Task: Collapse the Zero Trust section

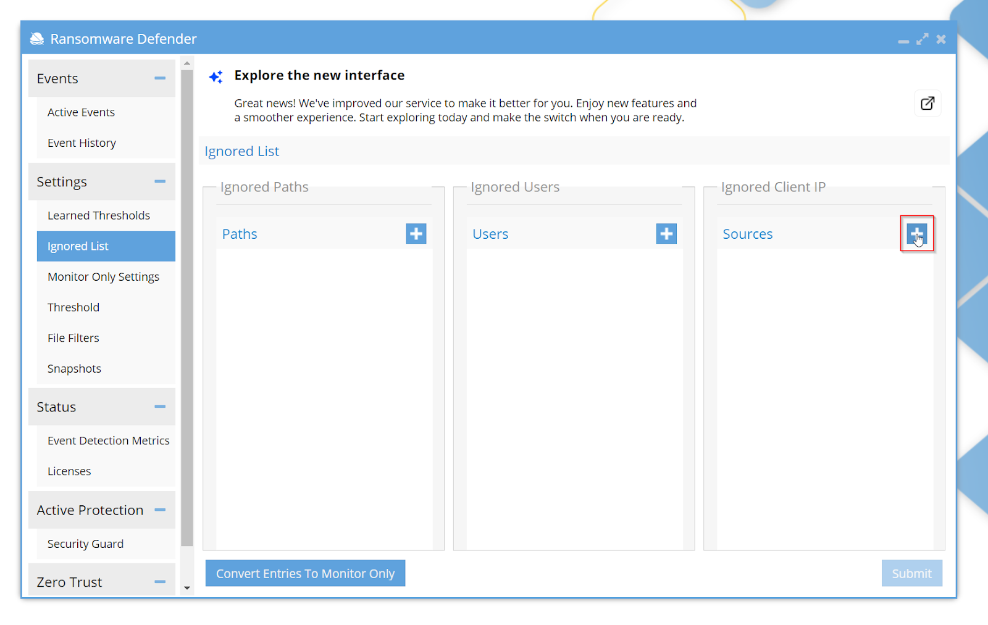Action: point(160,582)
